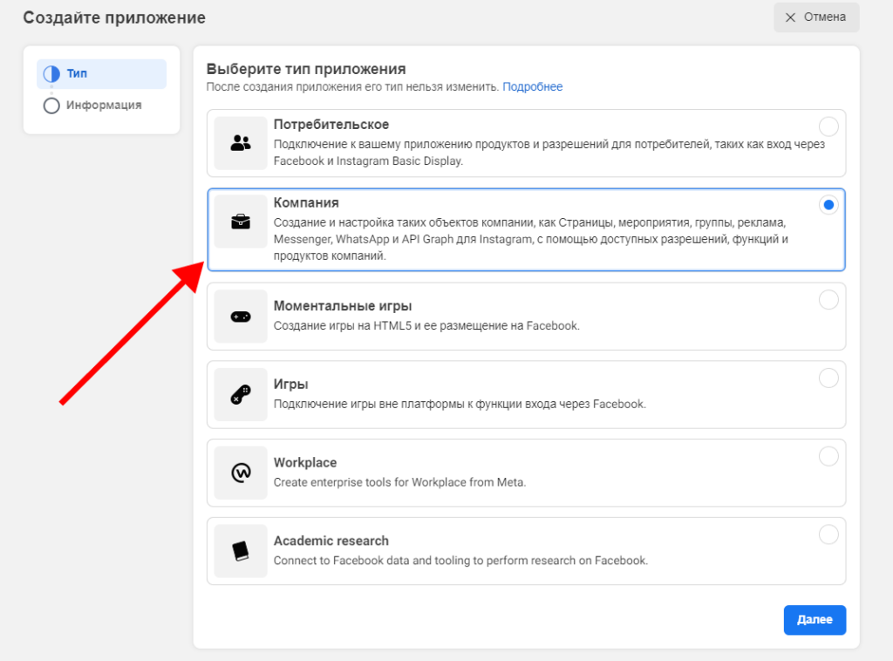Pick the Academic research radio button
The width and height of the screenshot is (893, 661).
pyautogui.click(x=828, y=535)
